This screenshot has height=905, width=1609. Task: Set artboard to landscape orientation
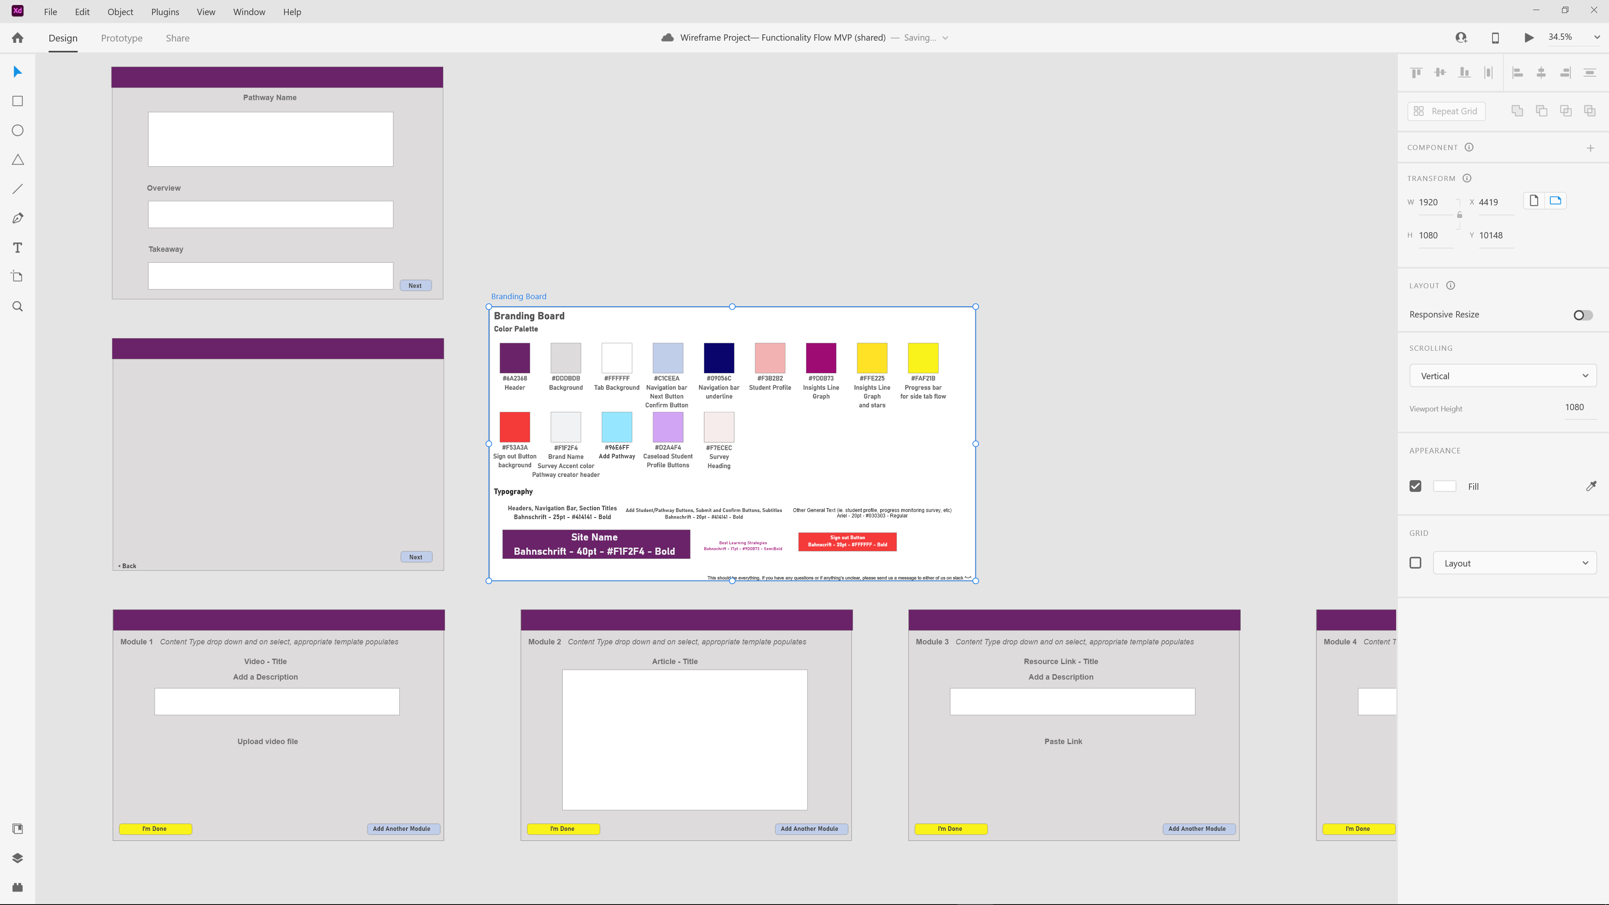point(1555,201)
